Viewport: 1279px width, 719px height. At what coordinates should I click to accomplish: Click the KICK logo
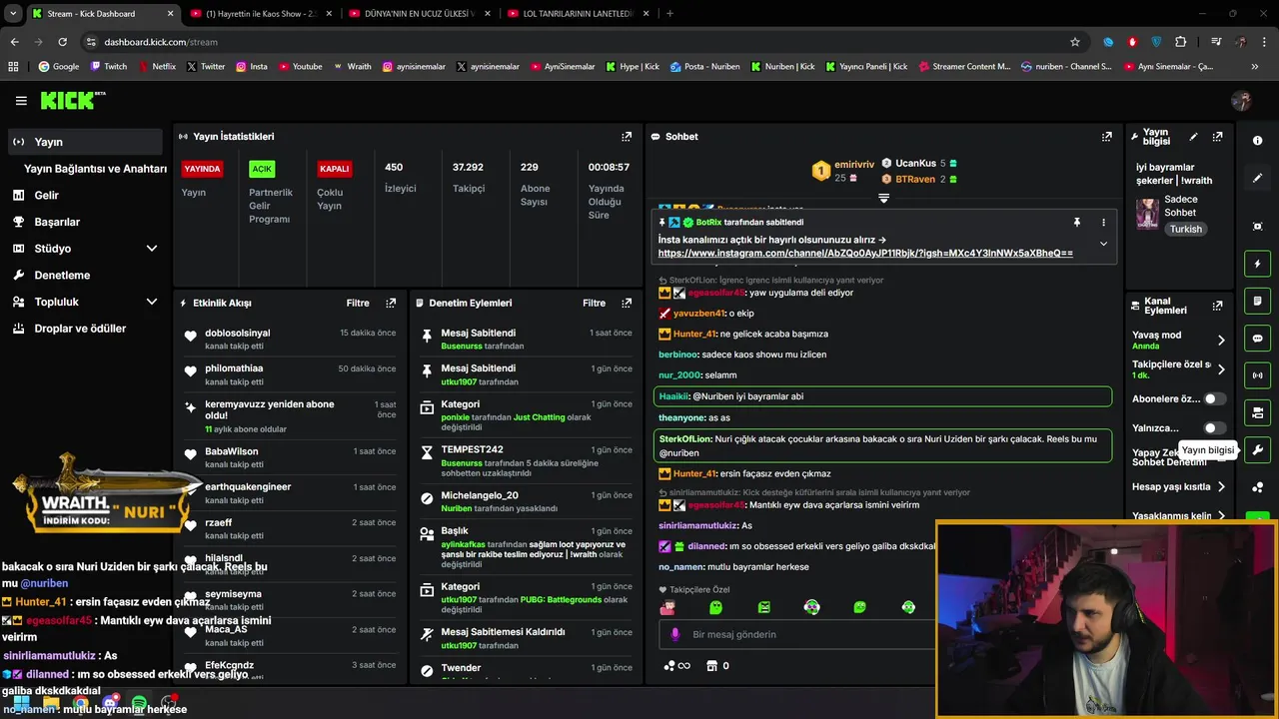pos(72,101)
